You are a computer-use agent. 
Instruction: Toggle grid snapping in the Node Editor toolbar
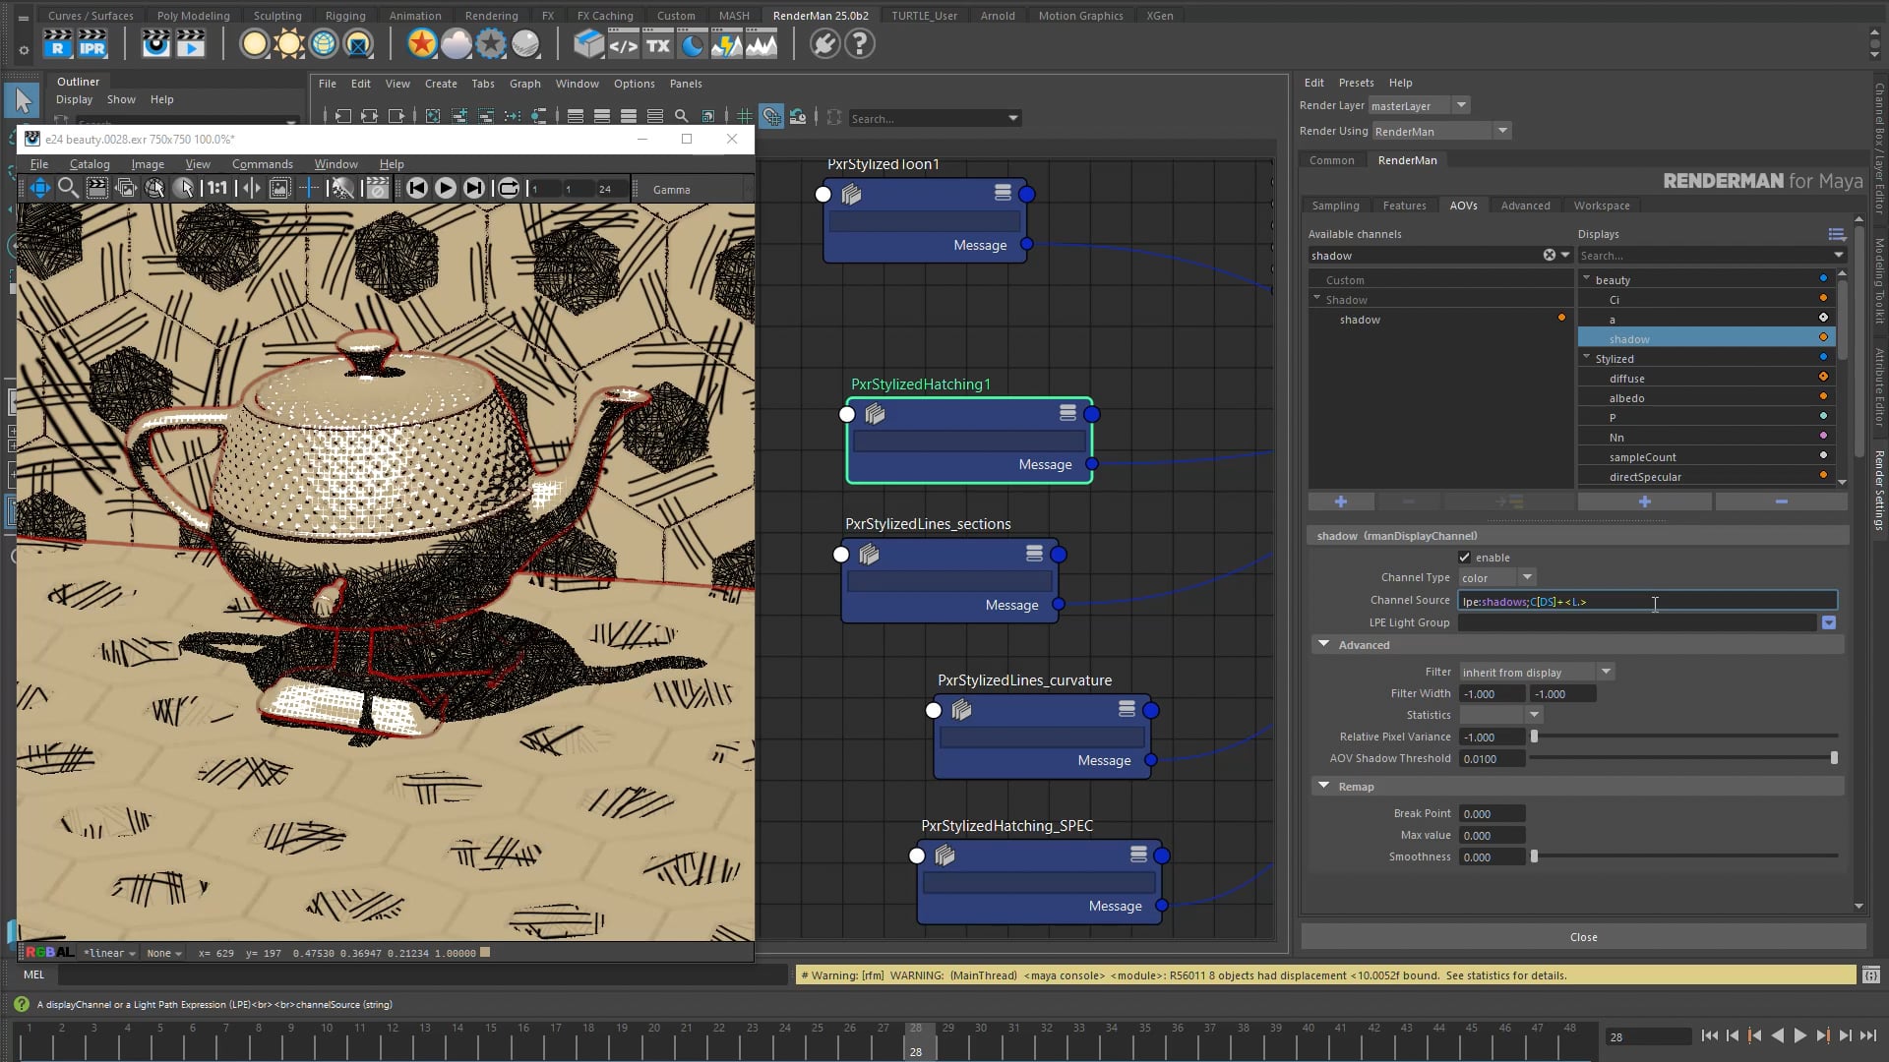[772, 116]
